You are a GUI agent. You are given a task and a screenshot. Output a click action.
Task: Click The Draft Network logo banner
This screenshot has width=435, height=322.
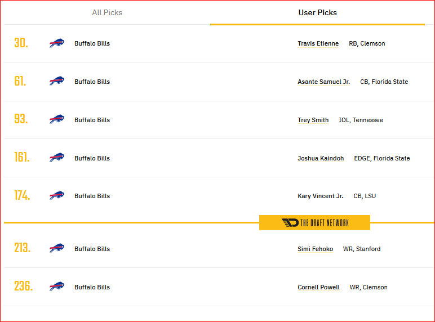coord(314,222)
